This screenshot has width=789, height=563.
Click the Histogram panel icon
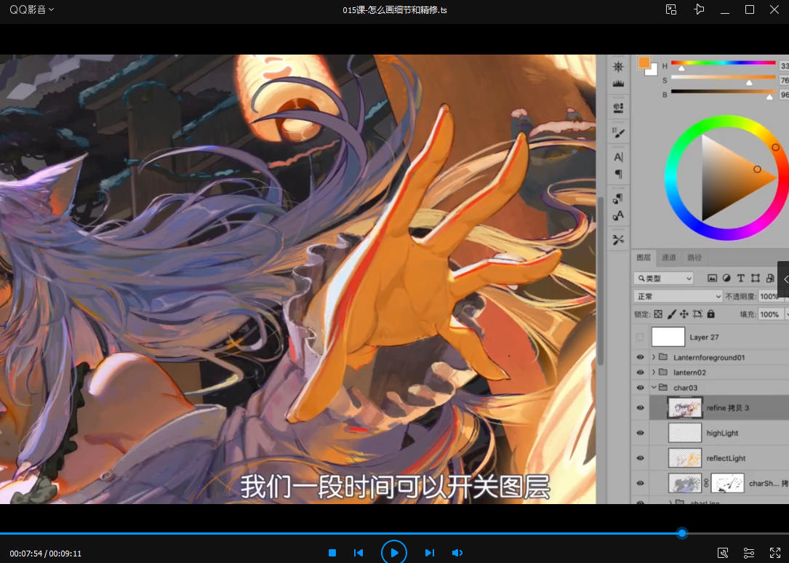point(618,84)
